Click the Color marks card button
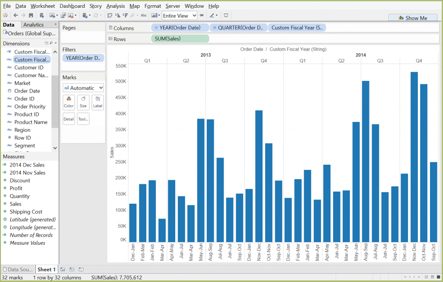The image size is (443, 282). point(69,102)
